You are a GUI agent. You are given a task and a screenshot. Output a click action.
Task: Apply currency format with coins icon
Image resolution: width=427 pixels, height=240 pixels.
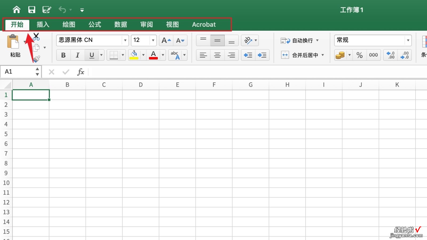(340, 55)
